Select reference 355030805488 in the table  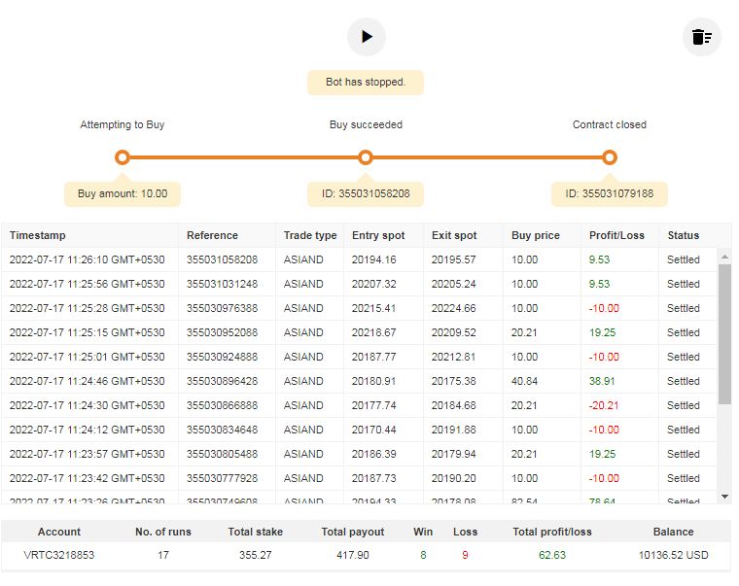pyautogui.click(x=222, y=454)
